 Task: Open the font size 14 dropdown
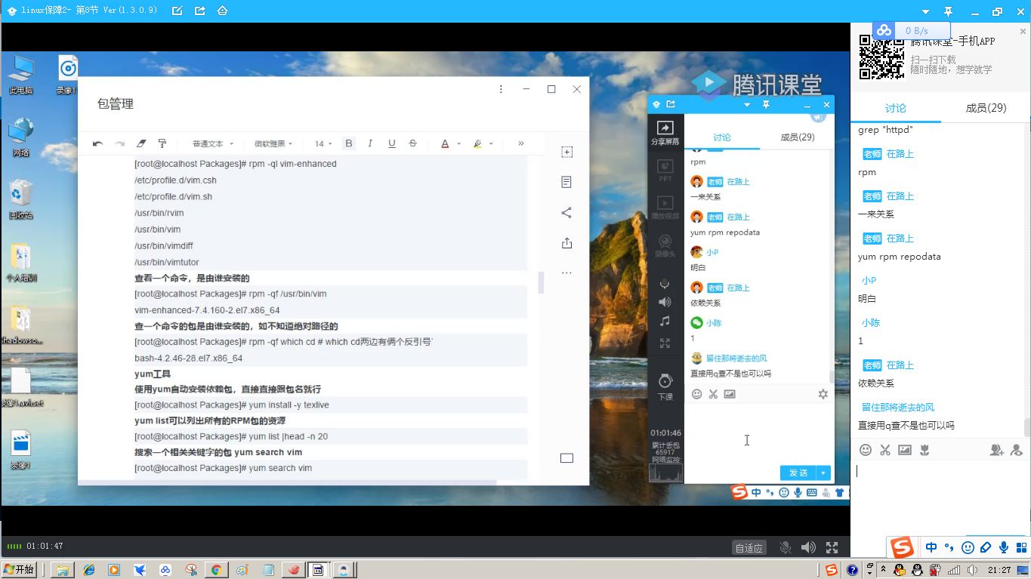coord(324,143)
